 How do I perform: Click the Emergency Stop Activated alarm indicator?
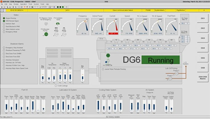click(x=4, y=48)
